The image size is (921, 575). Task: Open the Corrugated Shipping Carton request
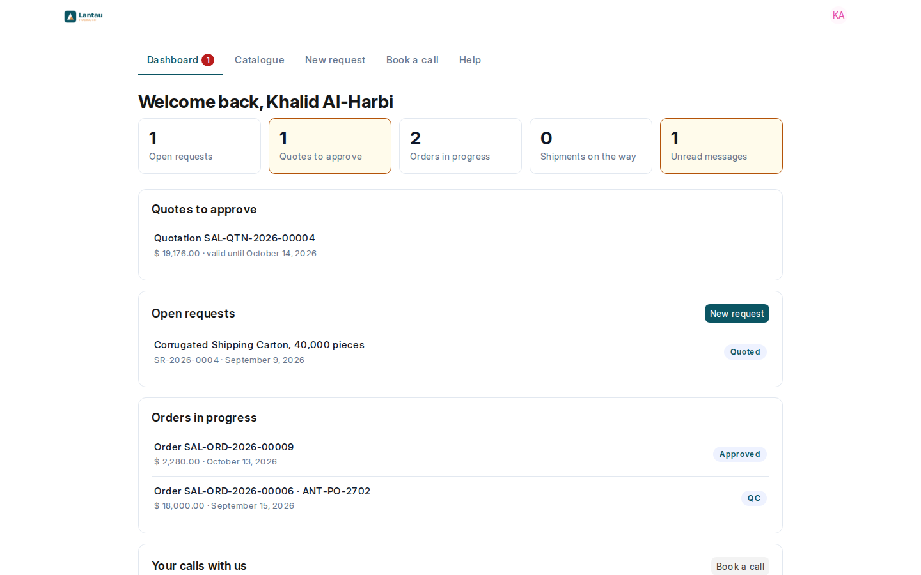(460, 352)
